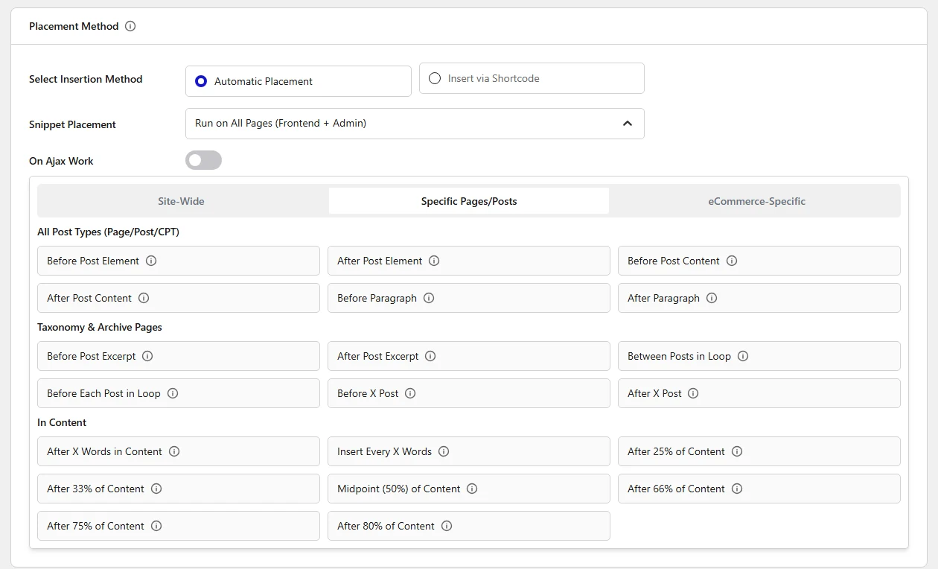Click info icon next to Before Paragraph

[429, 298]
